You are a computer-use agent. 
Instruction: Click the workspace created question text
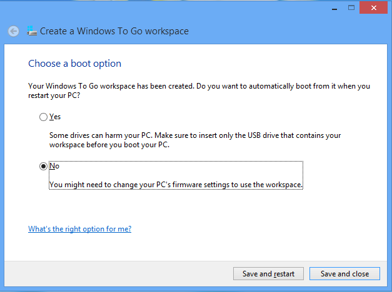pos(199,90)
